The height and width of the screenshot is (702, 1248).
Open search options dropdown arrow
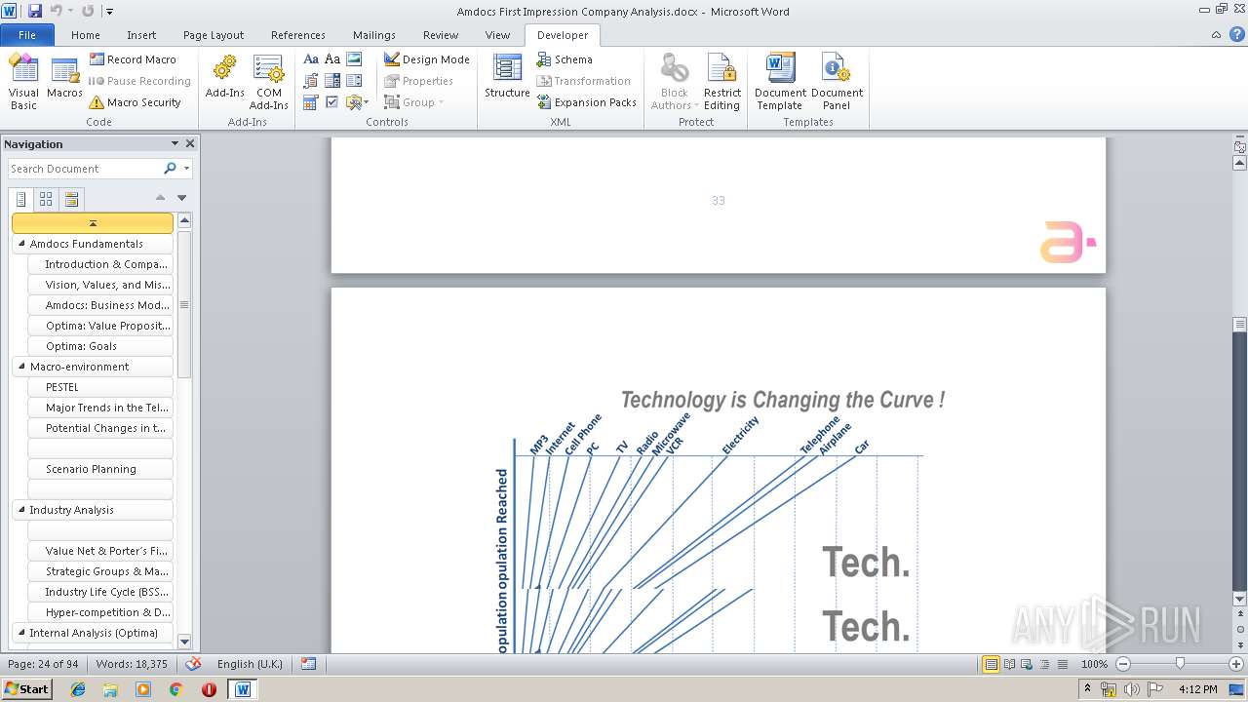coord(186,169)
